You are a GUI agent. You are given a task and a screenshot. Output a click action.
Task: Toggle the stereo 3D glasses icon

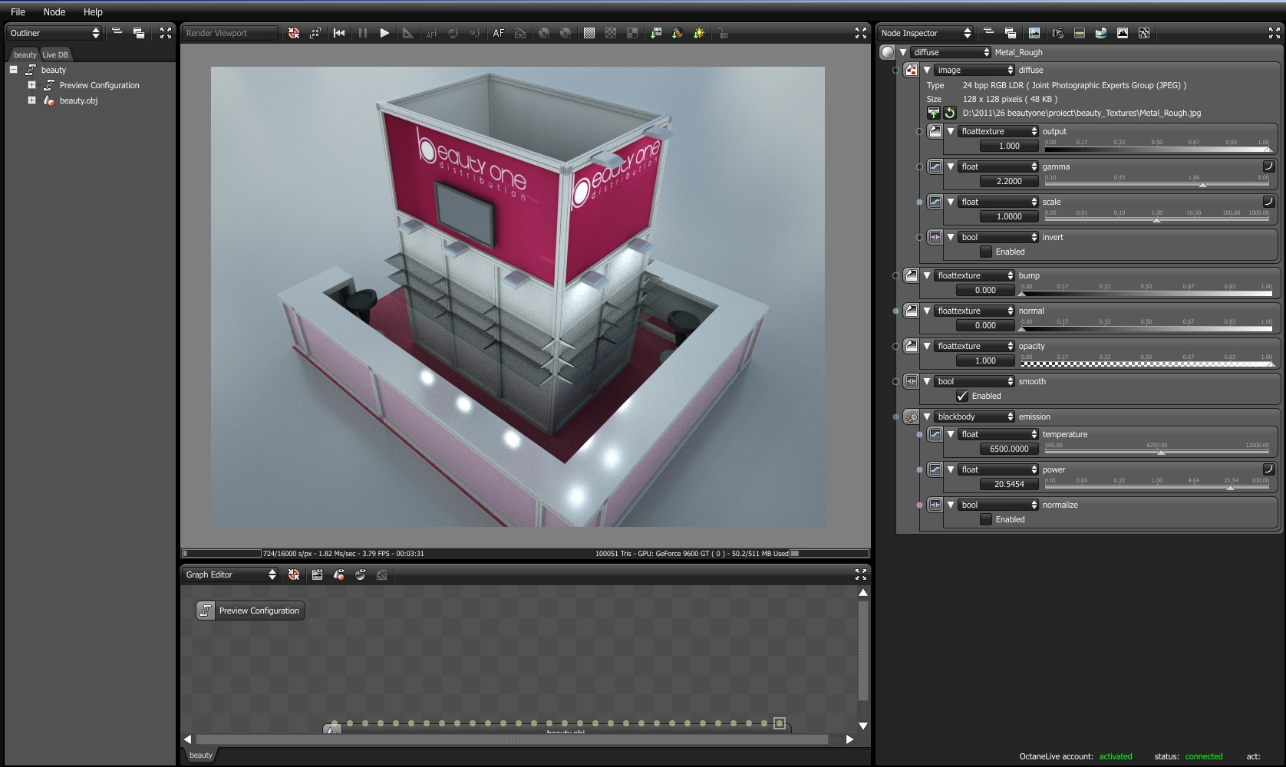(x=520, y=33)
